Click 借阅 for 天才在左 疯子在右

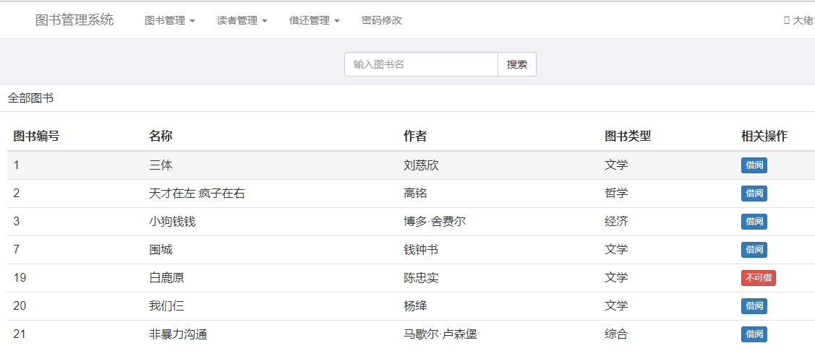[754, 194]
